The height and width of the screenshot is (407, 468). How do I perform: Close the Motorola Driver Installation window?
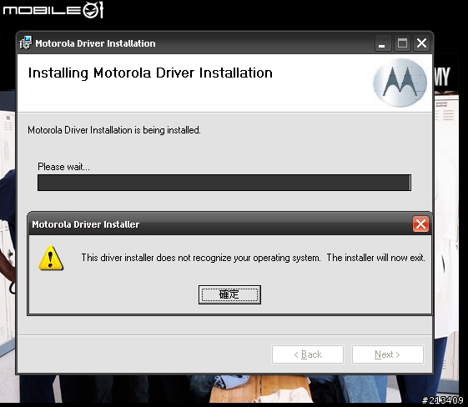coord(421,43)
